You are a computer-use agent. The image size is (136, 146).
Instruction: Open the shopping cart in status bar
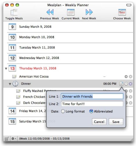point(7,139)
